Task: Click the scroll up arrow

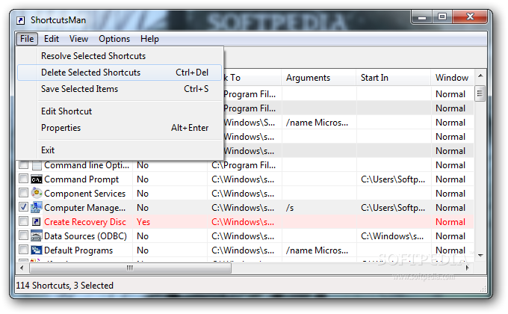Action: (480, 76)
